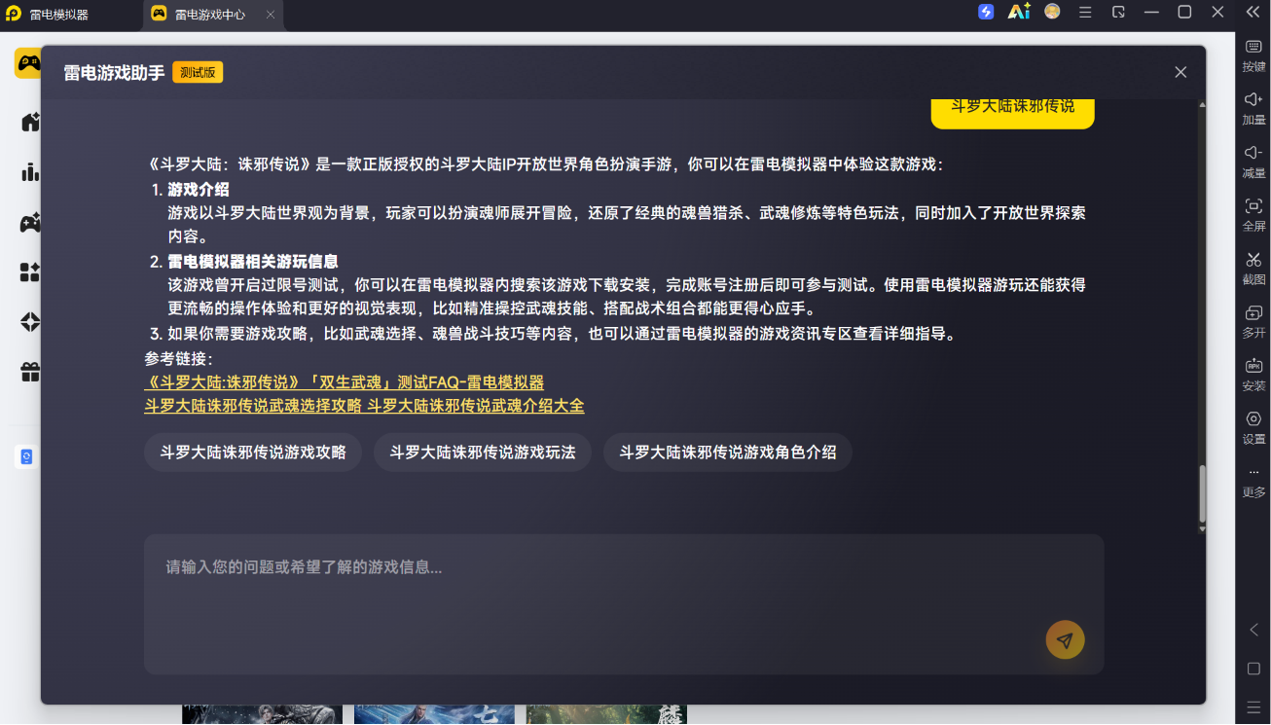The width and height of the screenshot is (1271, 725).
Task: Choose the 斗罗大陆诛邪传说游戏攻略 suggestion
Action: tap(253, 453)
